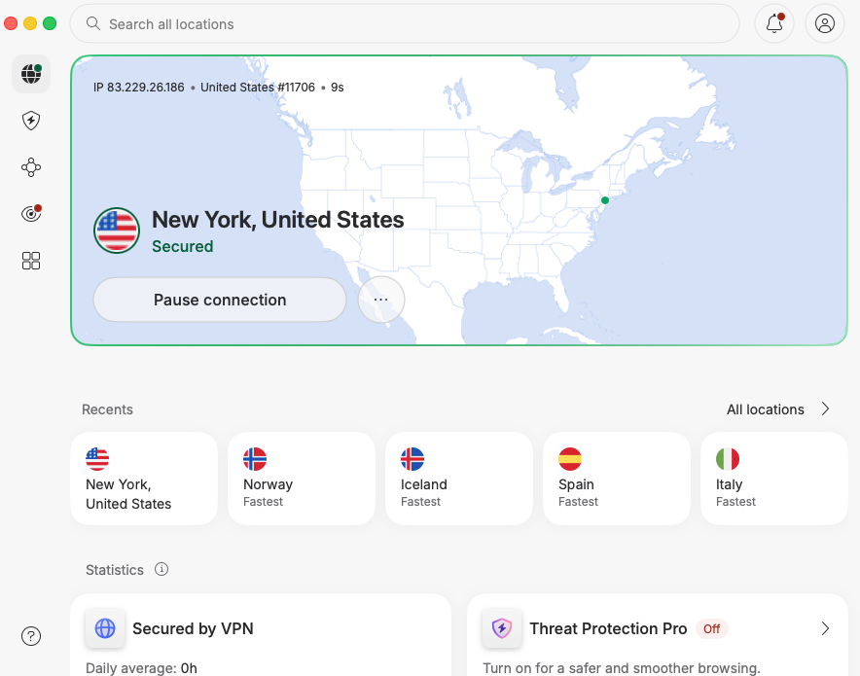Click the macOS green fullscreen window button
This screenshot has height=676, width=860.
point(50,23)
